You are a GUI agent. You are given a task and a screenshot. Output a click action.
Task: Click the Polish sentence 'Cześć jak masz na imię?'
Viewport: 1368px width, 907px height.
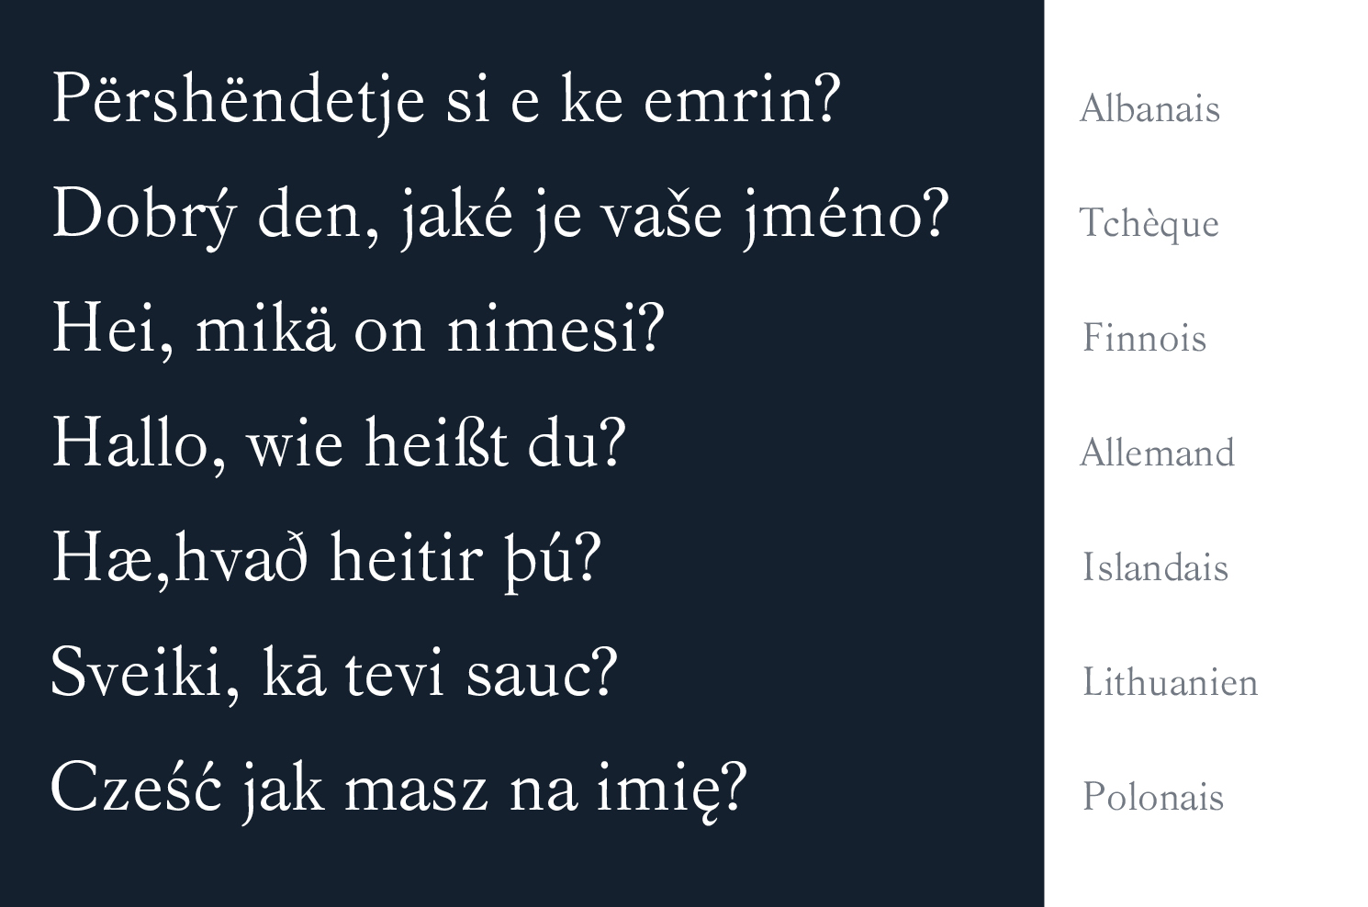[398, 789]
